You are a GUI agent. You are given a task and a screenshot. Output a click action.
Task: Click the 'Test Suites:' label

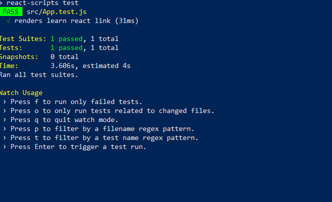pos(23,38)
